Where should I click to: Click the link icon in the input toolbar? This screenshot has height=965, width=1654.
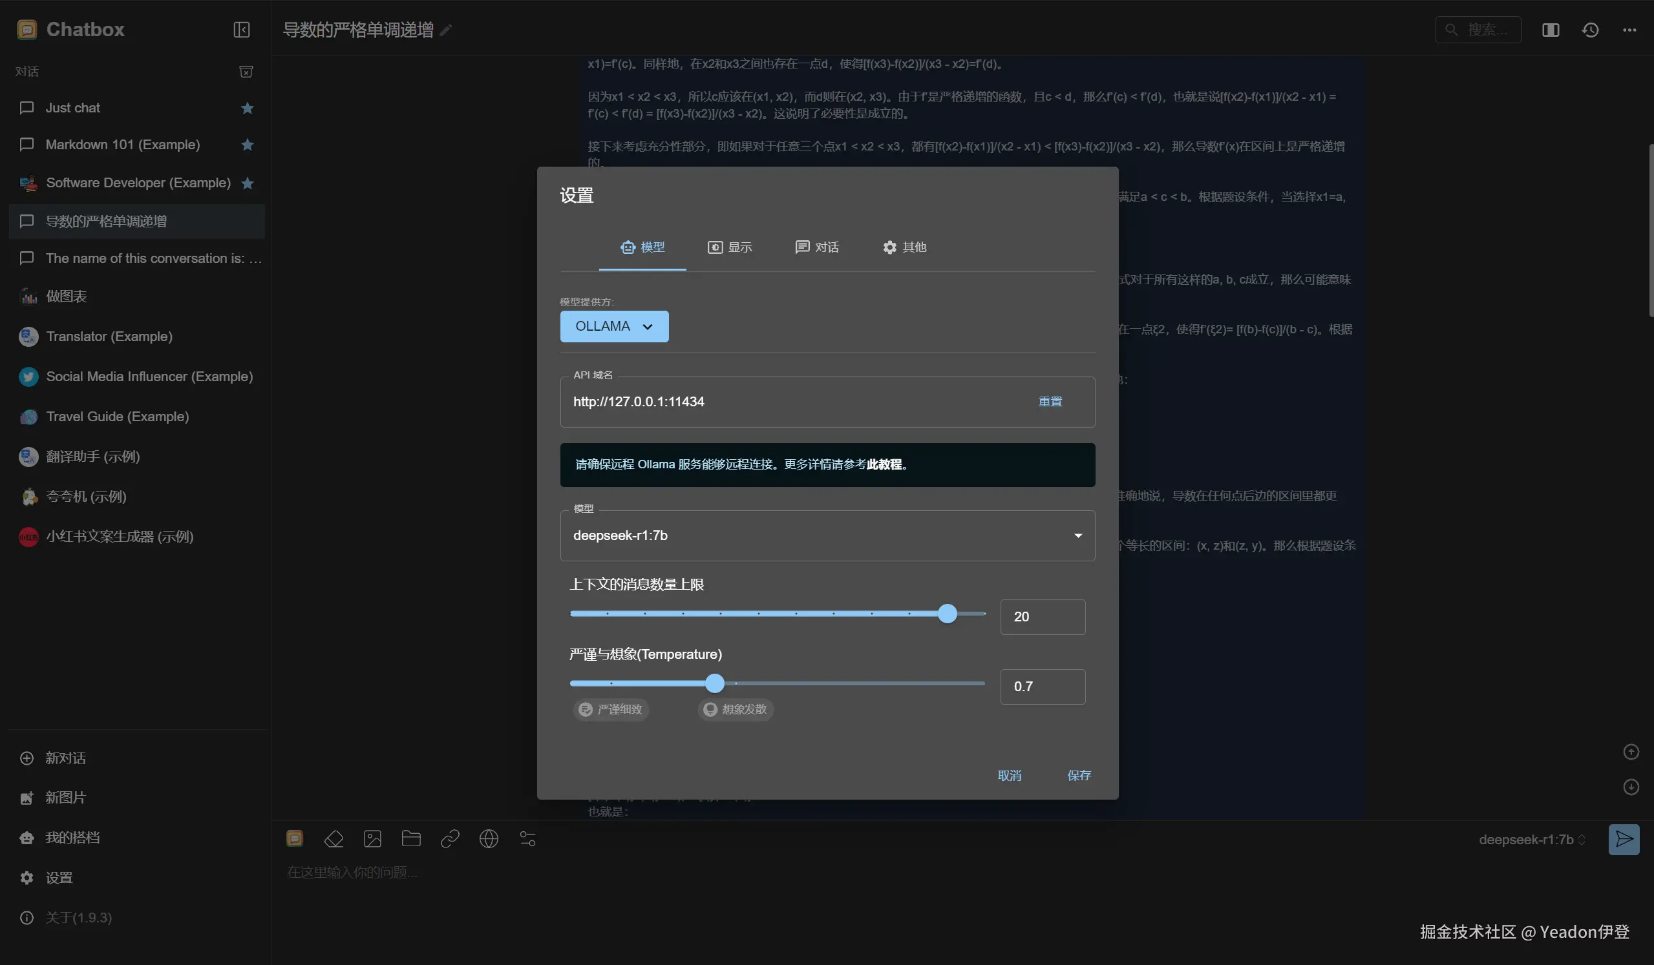(x=450, y=839)
